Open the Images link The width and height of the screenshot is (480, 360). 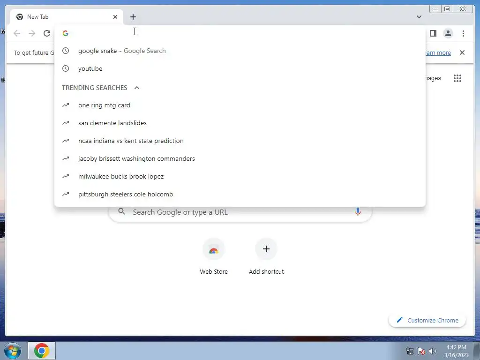pyautogui.click(x=433, y=78)
